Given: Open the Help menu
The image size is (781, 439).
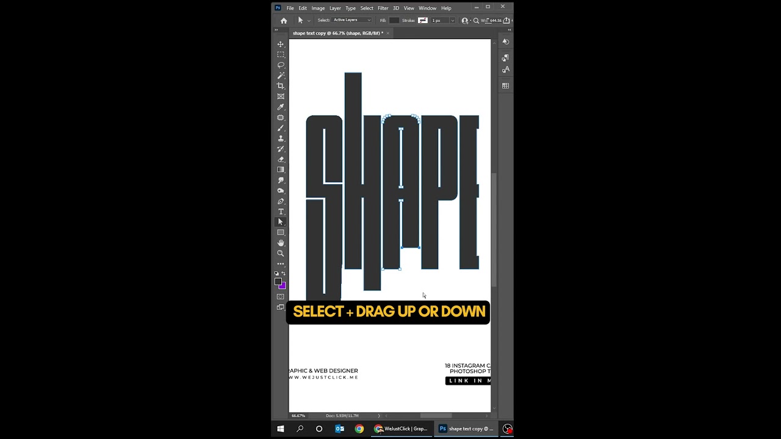Looking at the screenshot, I should pos(446,8).
